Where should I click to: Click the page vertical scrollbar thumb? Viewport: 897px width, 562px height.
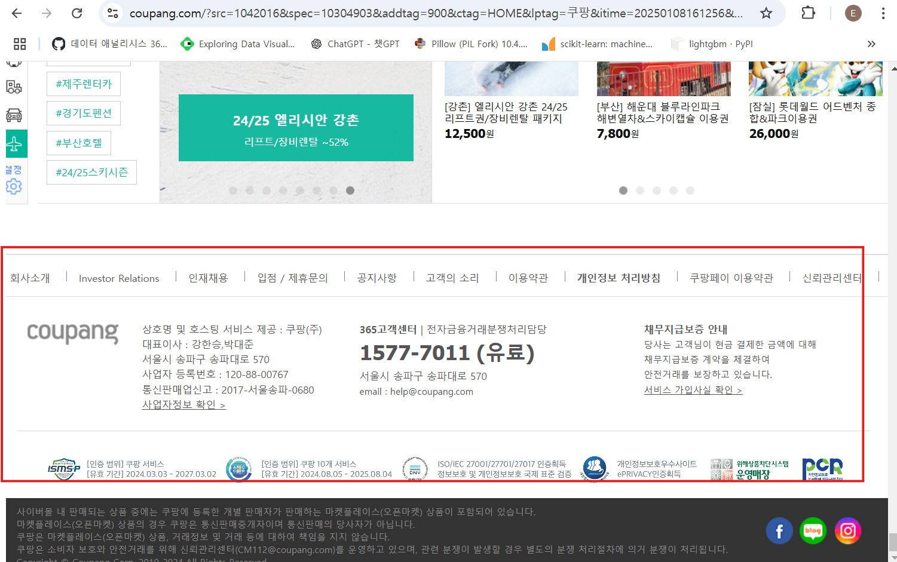click(x=892, y=542)
